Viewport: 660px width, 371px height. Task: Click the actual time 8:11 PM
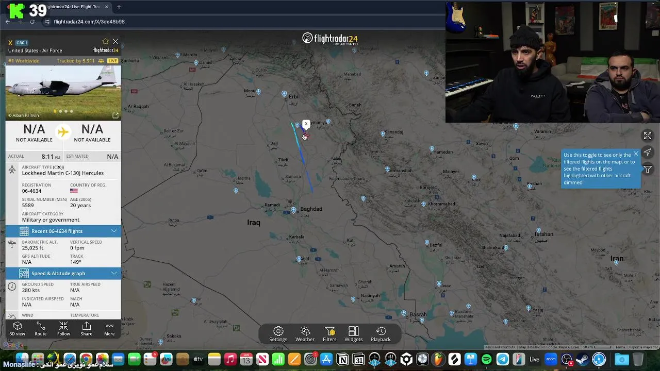click(x=51, y=156)
